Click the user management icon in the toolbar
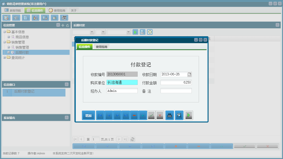 click(35, 17)
